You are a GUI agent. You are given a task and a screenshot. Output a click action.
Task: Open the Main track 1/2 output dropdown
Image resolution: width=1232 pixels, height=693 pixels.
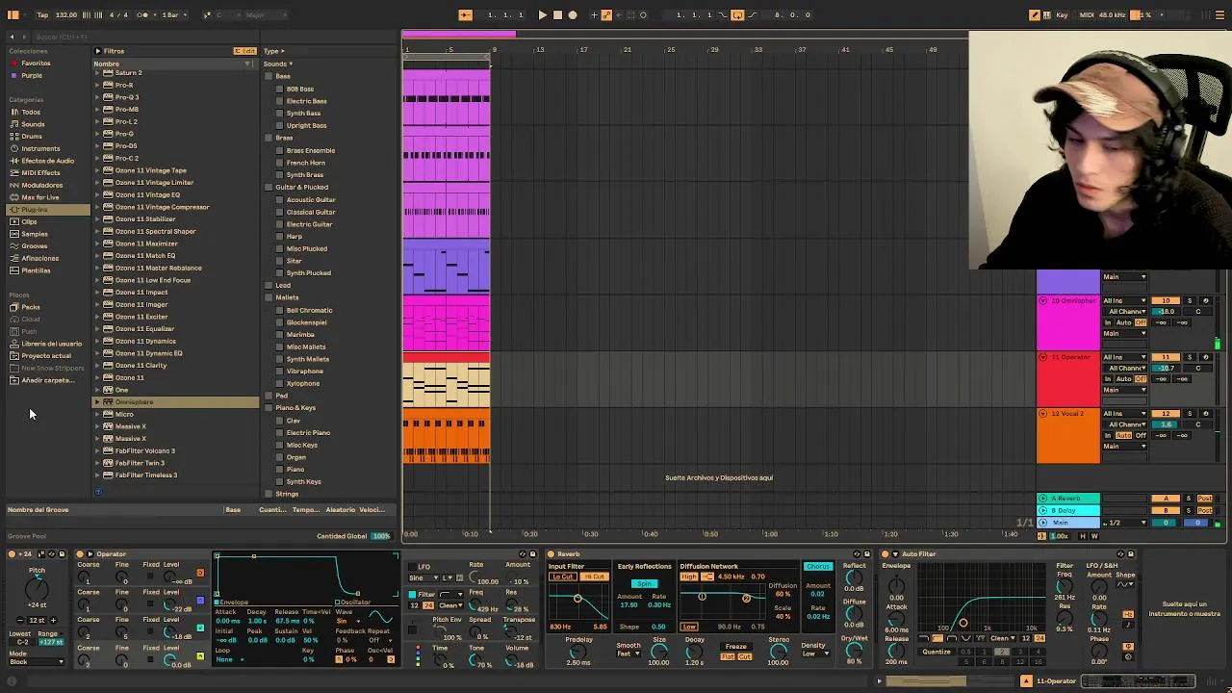click(x=1124, y=523)
